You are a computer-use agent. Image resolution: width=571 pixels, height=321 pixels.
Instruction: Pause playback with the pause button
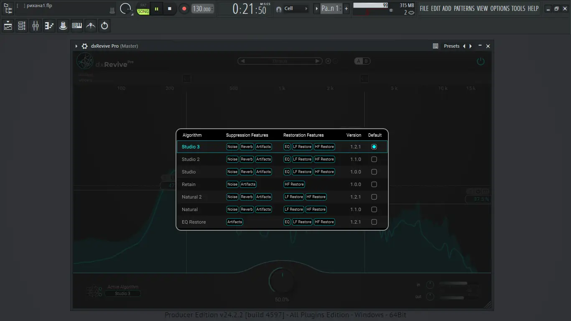coord(156,8)
